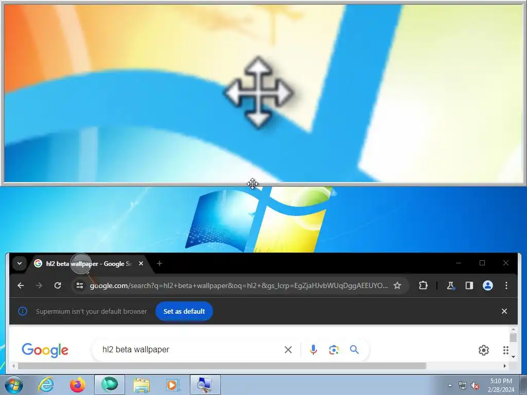Dismiss the default browser infobar
The height and width of the screenshot is (395, 527).
(x=504, y=311)
